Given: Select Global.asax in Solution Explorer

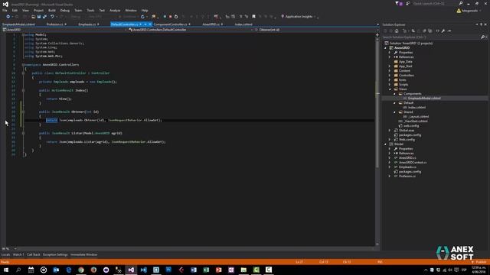Looking at the screenshot, I should click(407, 131).
